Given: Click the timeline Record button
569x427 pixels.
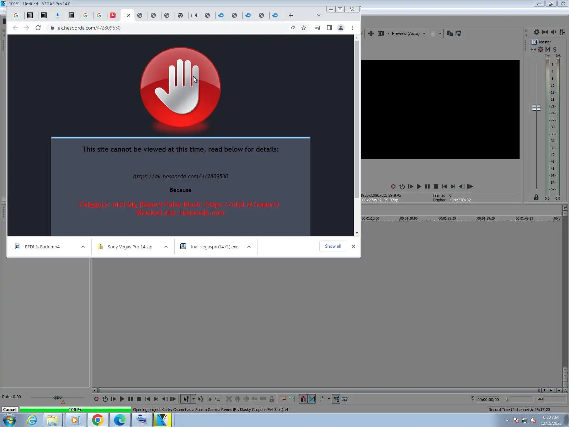Looking at the screenshot, I should 96,399.
